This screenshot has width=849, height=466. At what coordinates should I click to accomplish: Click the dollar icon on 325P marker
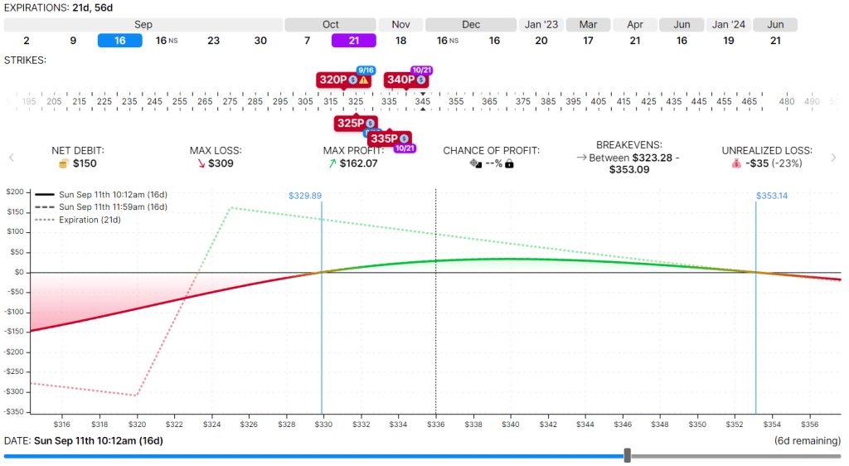(x=370, y=123)
